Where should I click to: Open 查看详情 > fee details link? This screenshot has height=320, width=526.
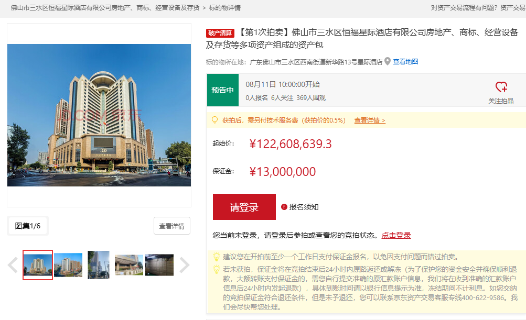click(370, 120)
